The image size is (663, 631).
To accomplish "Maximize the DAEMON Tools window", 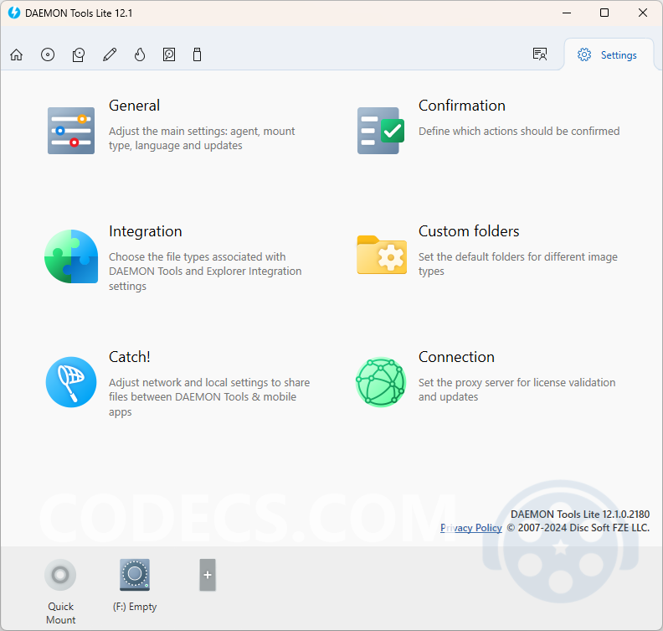I will (604, 13).
